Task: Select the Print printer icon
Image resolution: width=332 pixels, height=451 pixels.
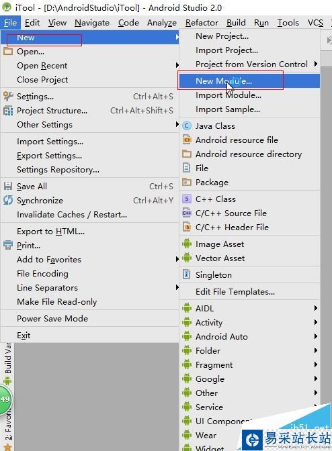Action: coord(8,245)
